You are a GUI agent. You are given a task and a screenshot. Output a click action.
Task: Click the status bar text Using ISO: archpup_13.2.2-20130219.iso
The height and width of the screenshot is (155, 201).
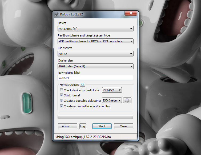(x=83, y=137)
